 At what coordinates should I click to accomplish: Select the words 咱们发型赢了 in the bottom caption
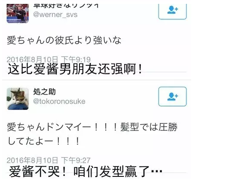coord(112,171)
